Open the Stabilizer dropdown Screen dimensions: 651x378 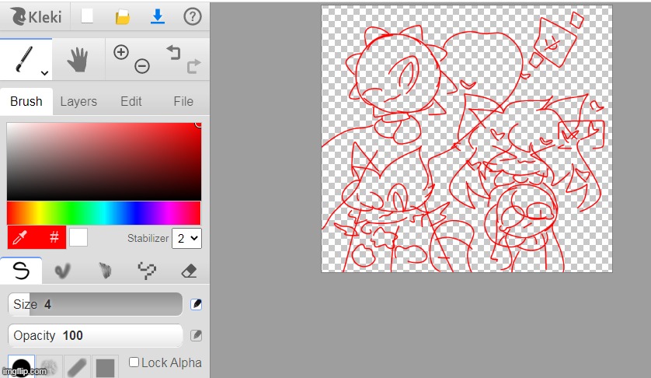[x=186, y=238]
